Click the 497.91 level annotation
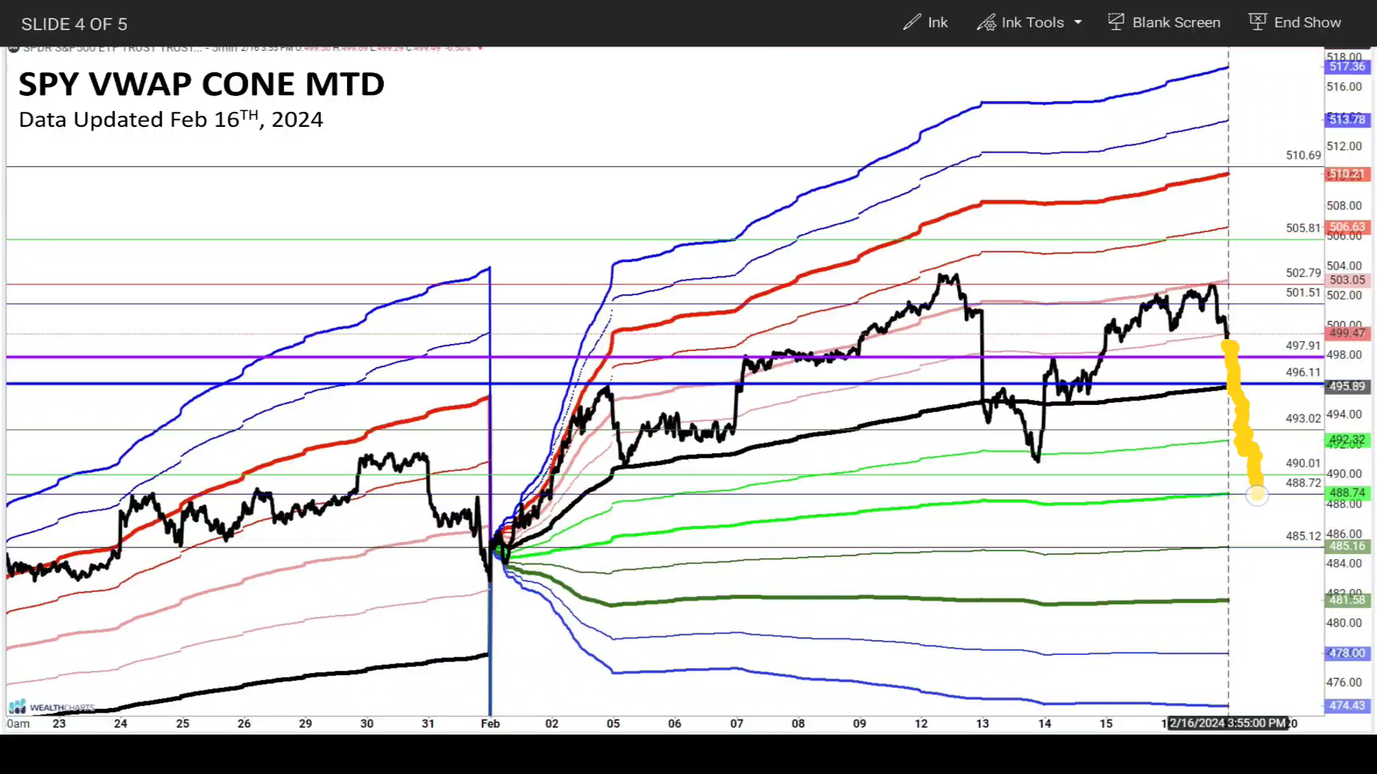This screenshot has width=1377, height=774. [1303, 345]
